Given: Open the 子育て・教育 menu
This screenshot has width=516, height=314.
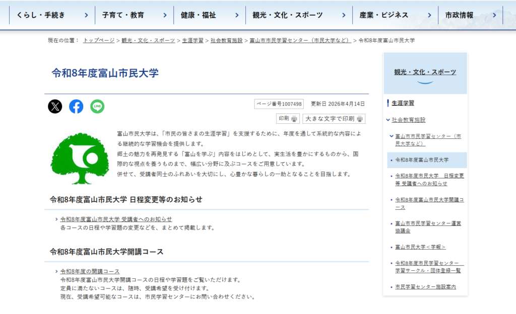Looking at the screenshot, I should 134,15.
